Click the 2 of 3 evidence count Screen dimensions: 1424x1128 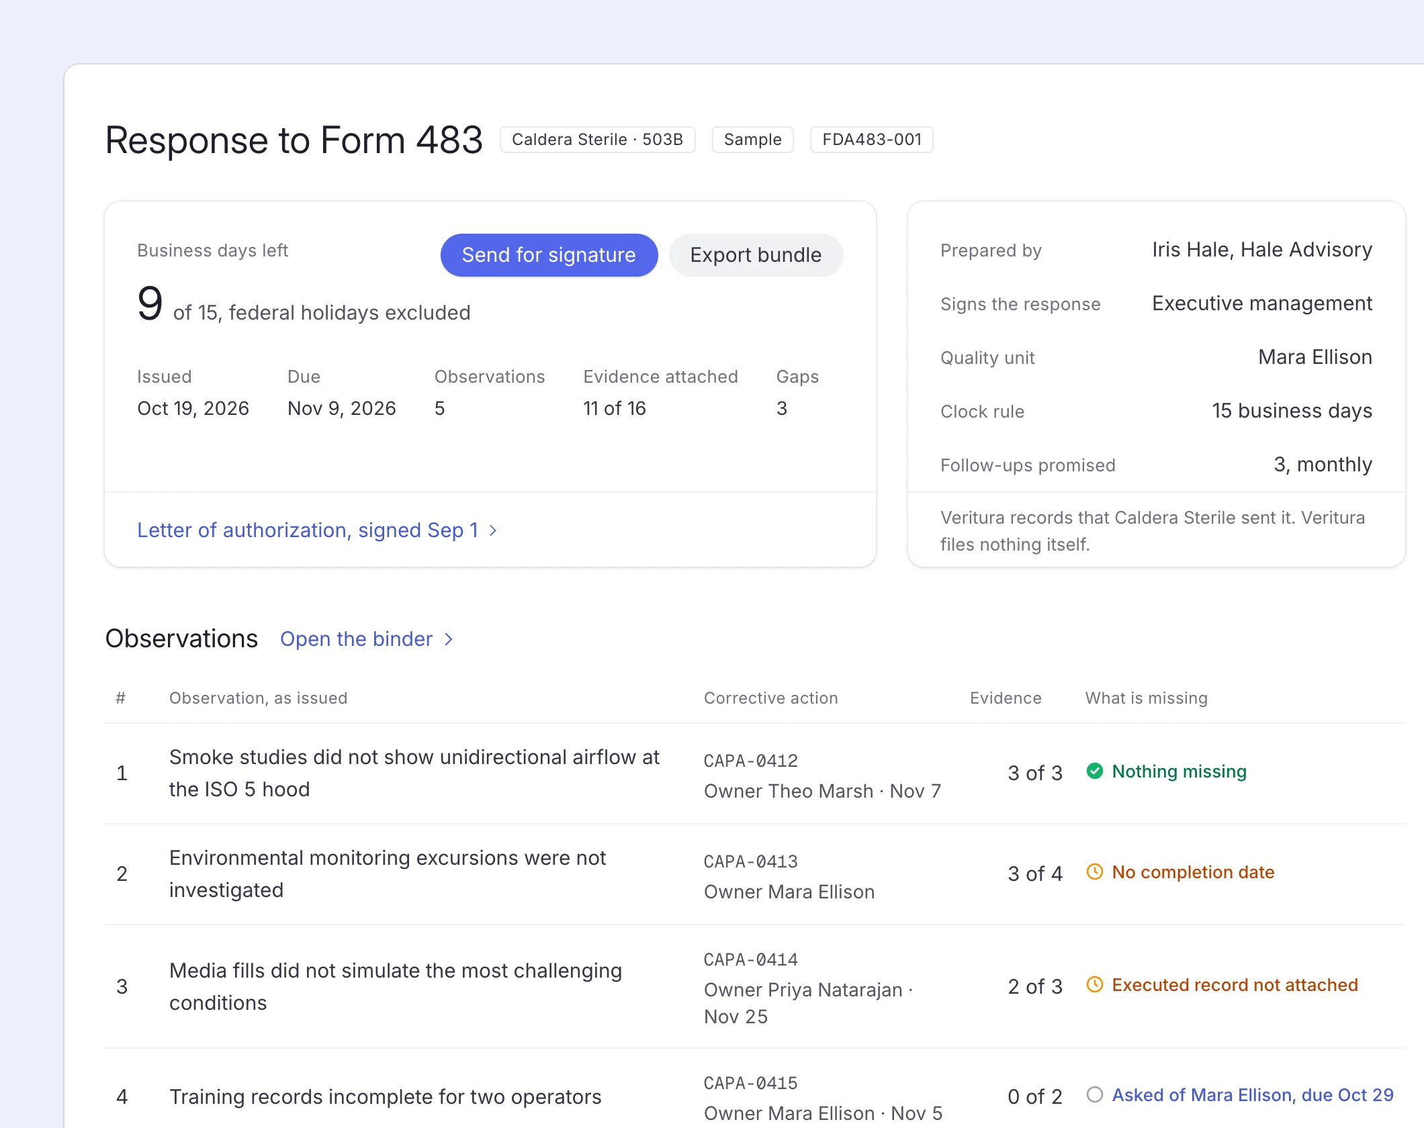pyautogui.click(x=1035, y=986)
